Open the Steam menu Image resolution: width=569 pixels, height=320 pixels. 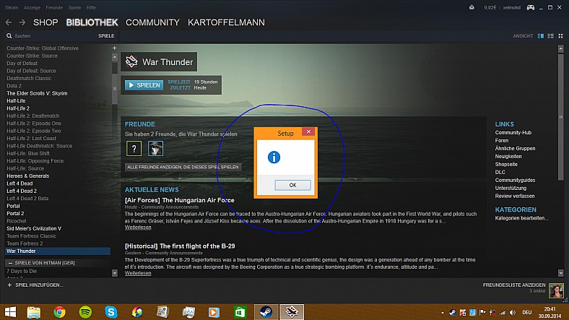(x=12, y=8)
